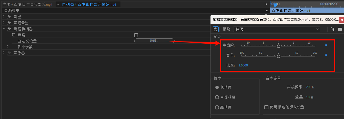Click the 声道音量 effect name
Image resolution: width=344 pixels, height=119 pixels.
click(21, 23)
